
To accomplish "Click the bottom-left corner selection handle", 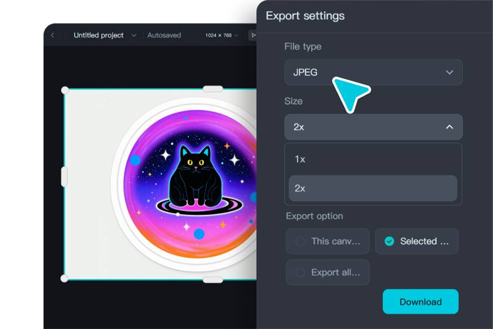I will (64, 278).
